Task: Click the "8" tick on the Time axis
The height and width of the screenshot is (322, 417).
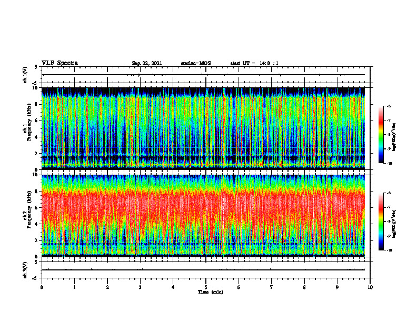Action: tap(304, 287)
